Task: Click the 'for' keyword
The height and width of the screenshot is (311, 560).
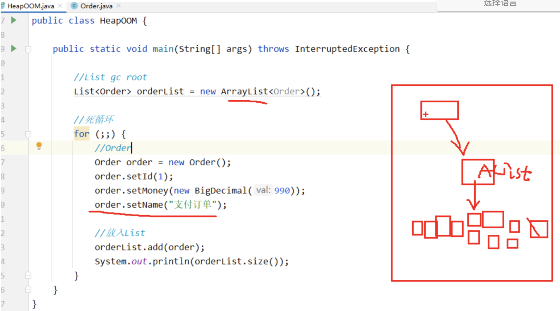Action: pyautogui.click(x=81, y=134)
